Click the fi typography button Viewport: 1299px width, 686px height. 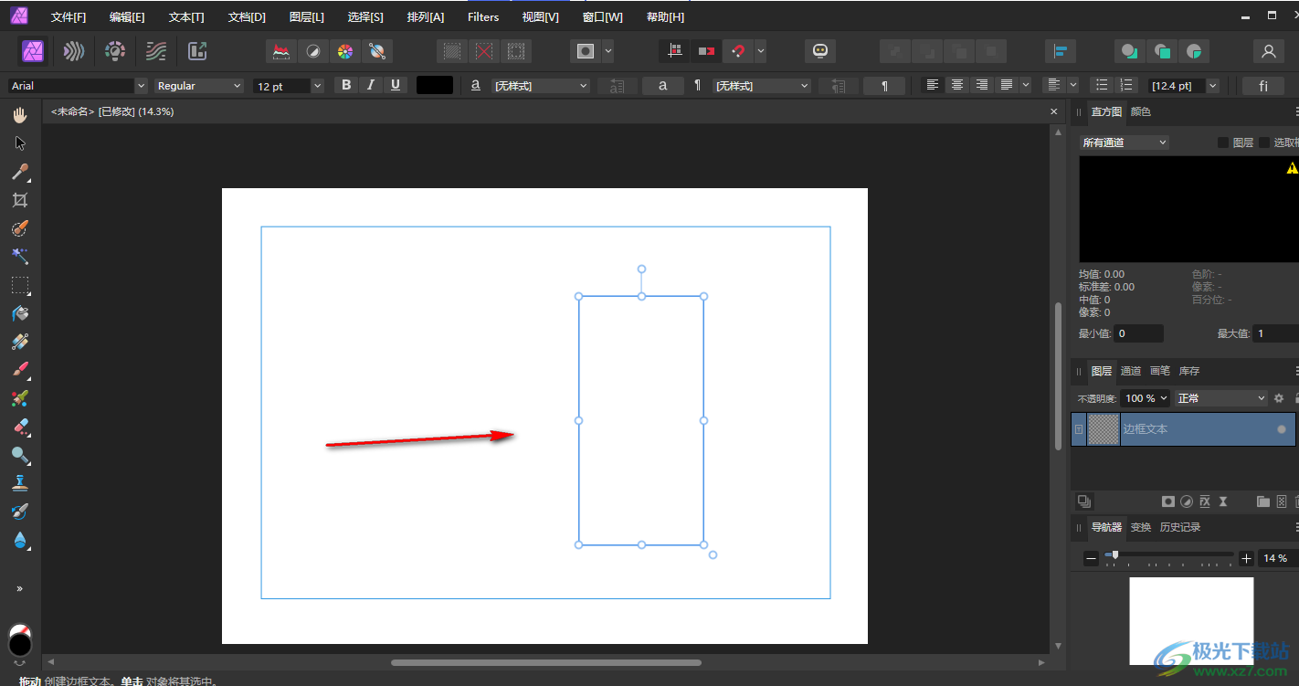[x=1263, y=86]
